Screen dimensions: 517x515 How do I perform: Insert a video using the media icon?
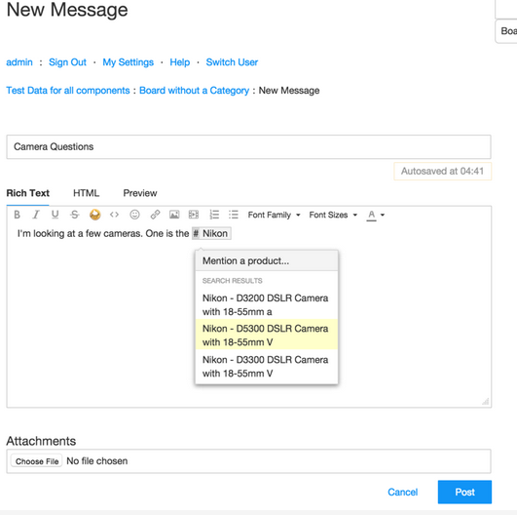194,215
